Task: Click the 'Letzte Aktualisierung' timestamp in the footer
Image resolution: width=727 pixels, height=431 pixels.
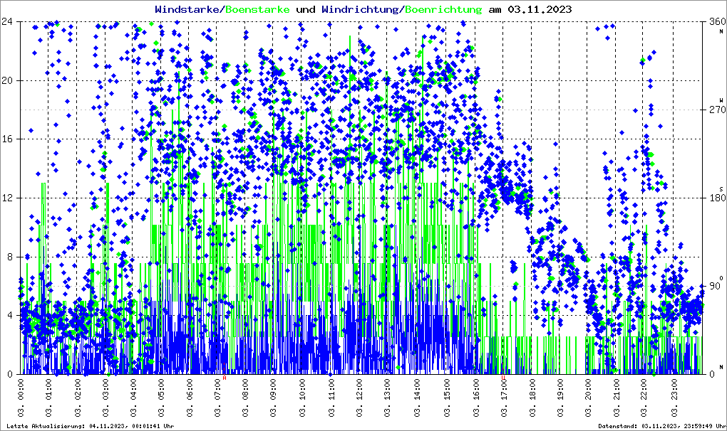Action: [x=90, y=426]
